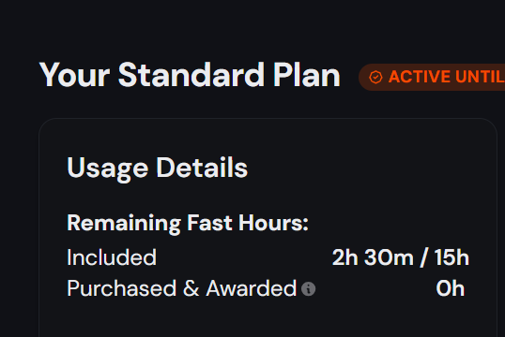Click the Remaining Fast Hours label
The height and width of the screenshot is (337, 505).
(x=188, y=224)
